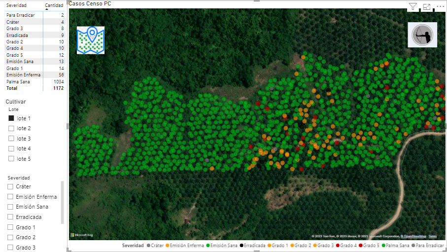
Task: Click Grado 5 legend label
Action: pos(371,246)
